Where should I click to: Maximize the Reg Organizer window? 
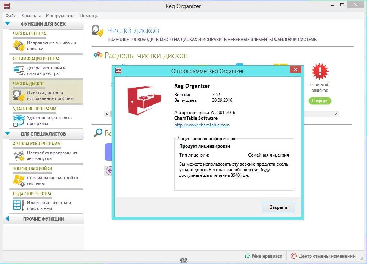coord(342,5)
